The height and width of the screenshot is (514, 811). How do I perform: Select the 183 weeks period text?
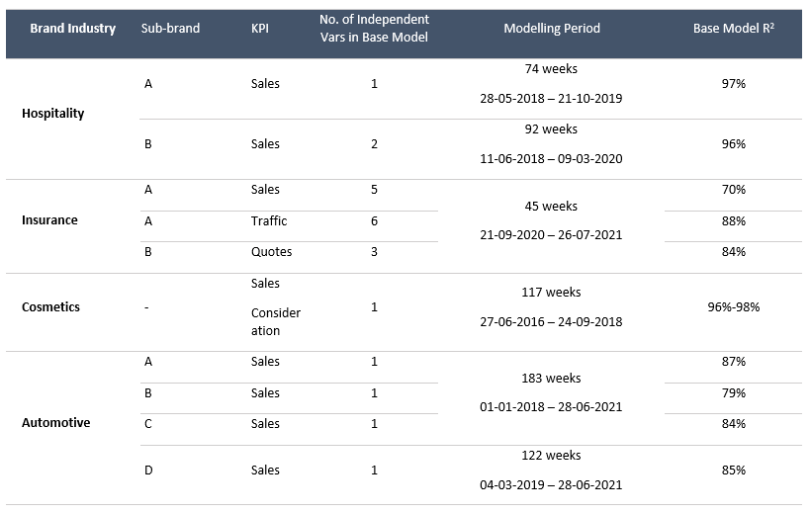551,379
